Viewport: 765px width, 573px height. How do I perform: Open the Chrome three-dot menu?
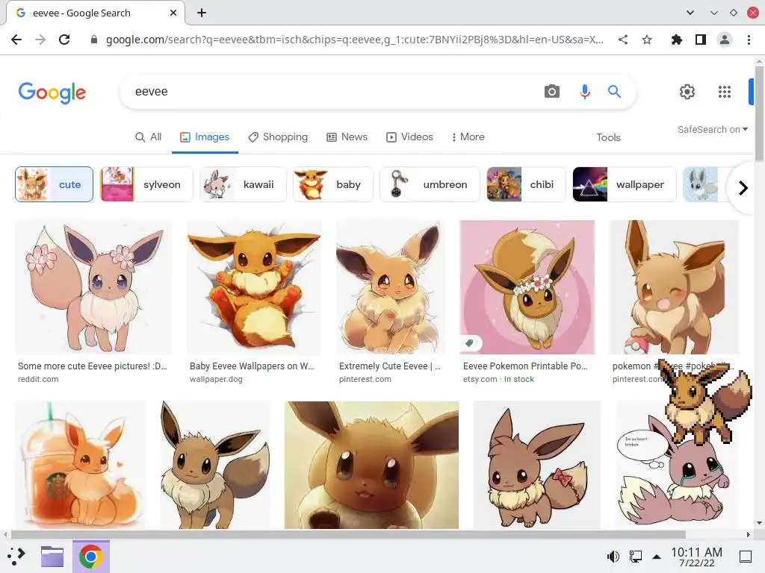[x=749, y=40]
